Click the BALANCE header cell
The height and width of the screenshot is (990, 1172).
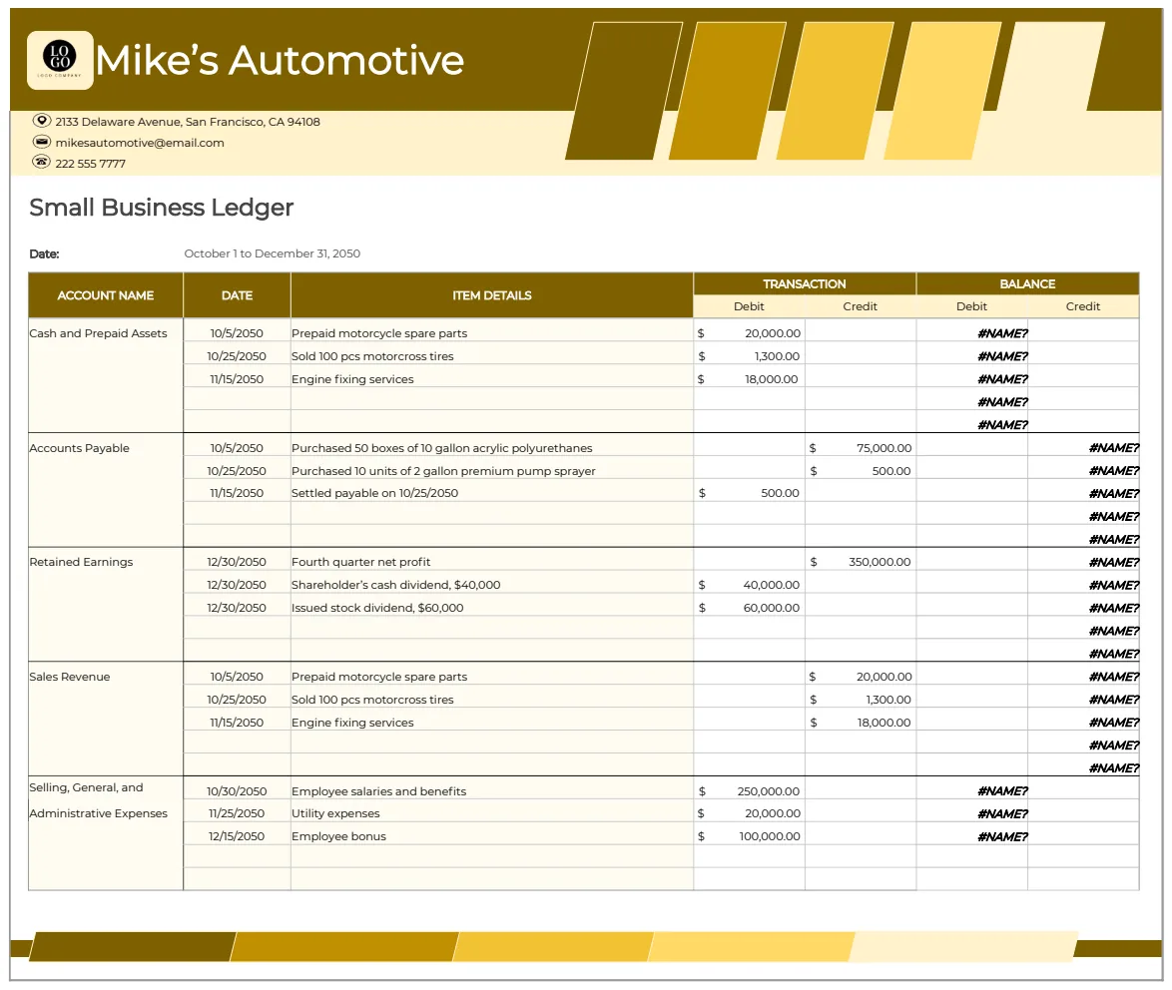(1027, 283)
